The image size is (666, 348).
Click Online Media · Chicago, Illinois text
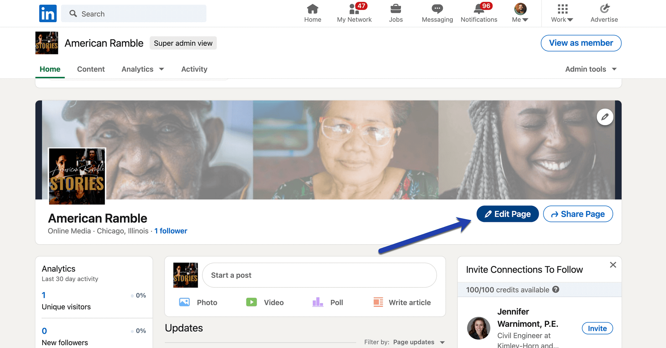tap(98, 231)
